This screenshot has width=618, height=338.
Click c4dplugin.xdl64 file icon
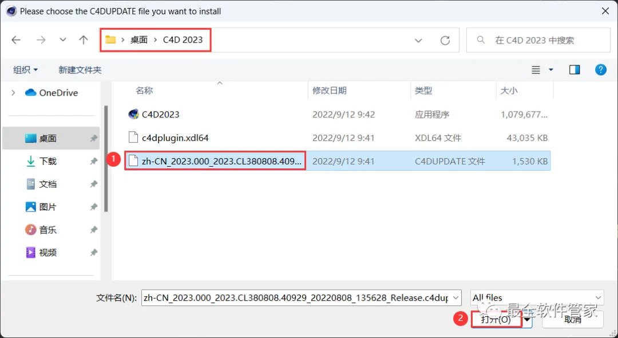[133, 137]
